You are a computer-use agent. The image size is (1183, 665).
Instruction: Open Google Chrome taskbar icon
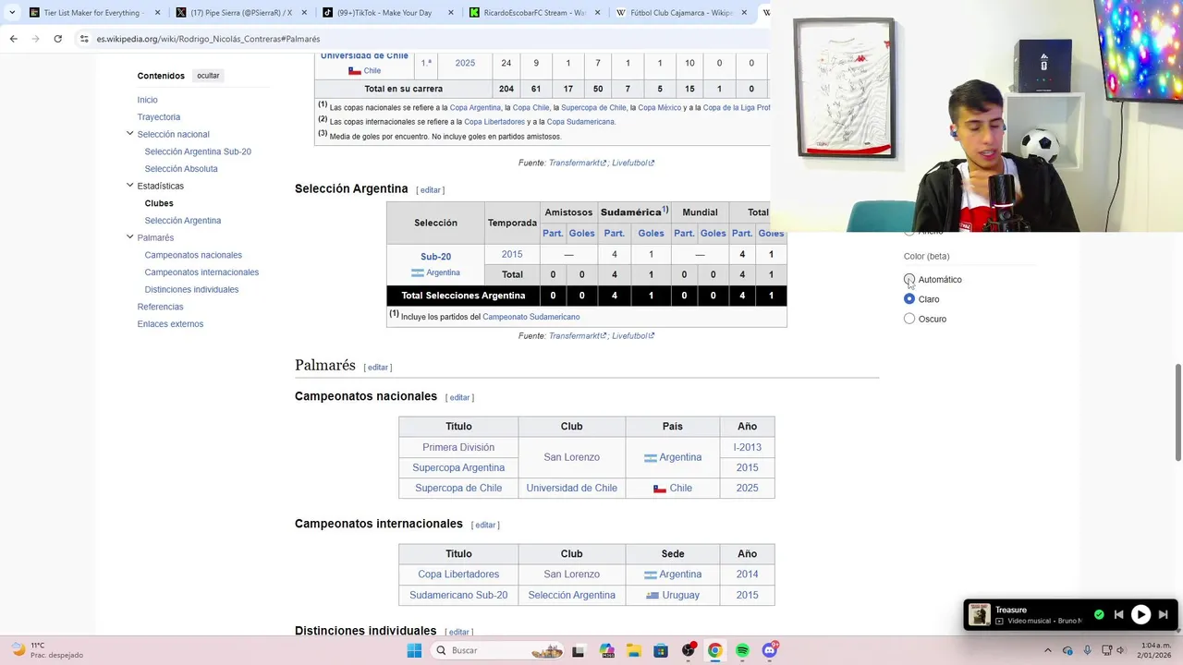pyautogui.click(x=715, y=650)
